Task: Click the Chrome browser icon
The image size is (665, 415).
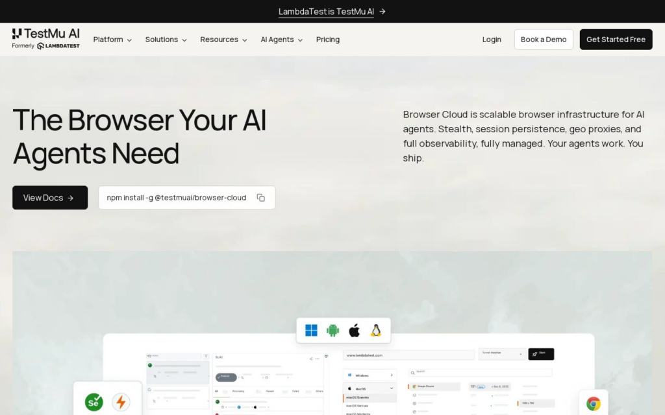Action: coord(594,403)
